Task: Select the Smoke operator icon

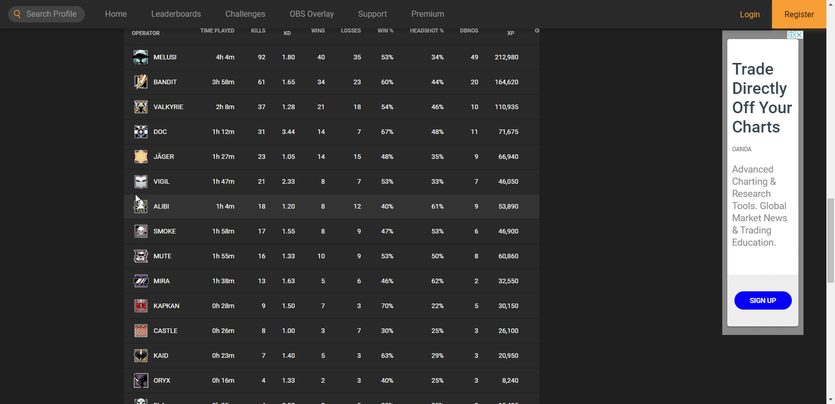Action: [141, 231]
